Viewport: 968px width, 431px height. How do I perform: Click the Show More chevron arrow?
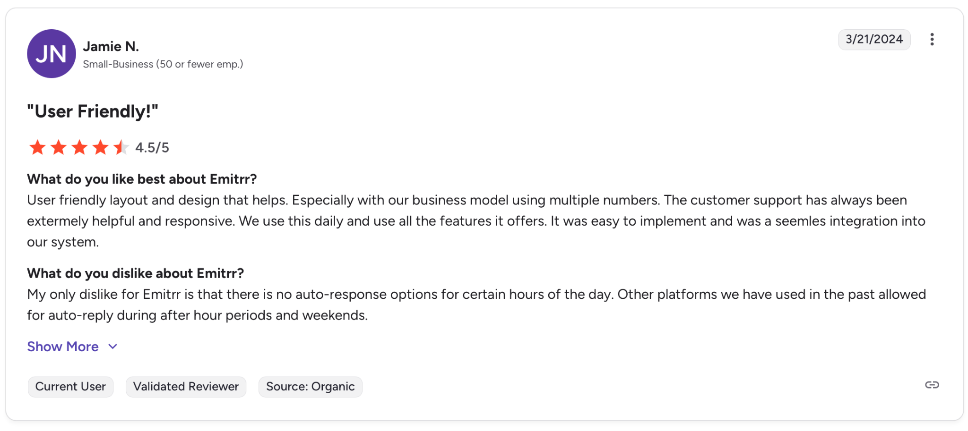point(113,346)
